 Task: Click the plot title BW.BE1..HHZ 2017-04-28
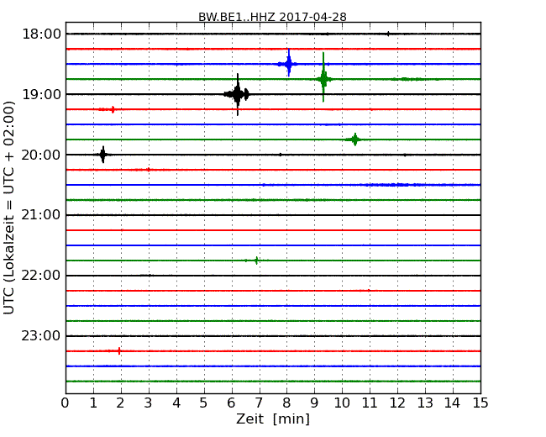click(272, 17)
